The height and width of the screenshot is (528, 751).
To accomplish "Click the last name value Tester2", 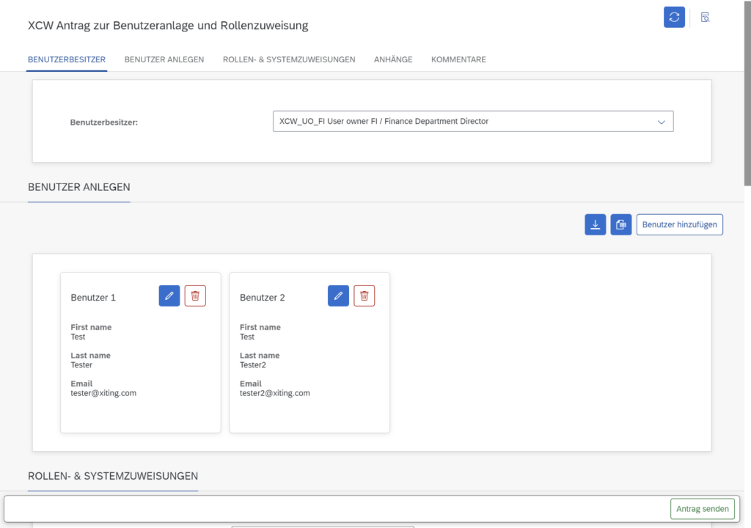I will [253, 364].
